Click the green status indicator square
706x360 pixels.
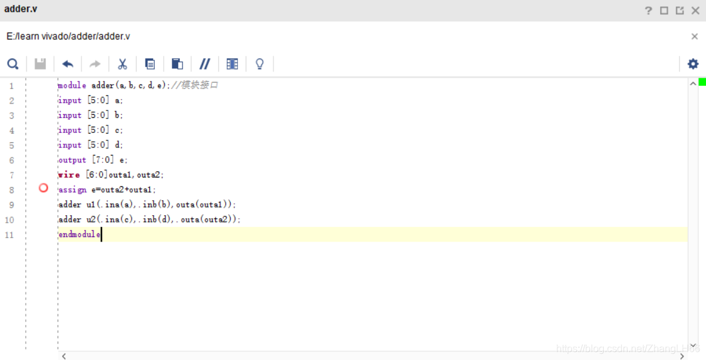702,82
